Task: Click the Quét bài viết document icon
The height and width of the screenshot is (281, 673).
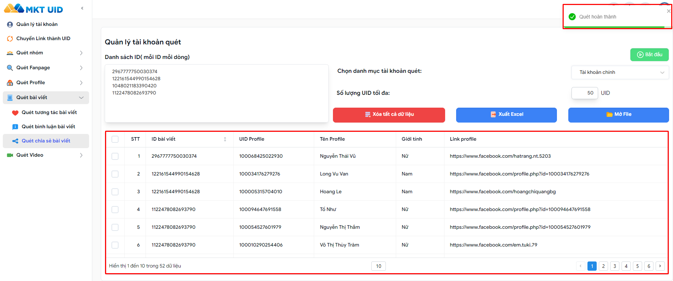Action: pos(10,98)
